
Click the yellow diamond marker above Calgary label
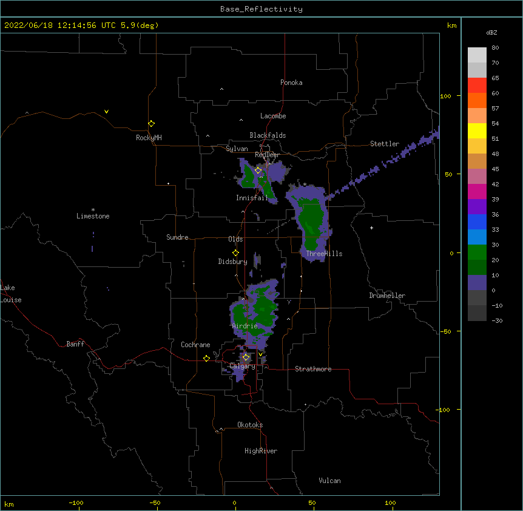[x=246, y=357]
